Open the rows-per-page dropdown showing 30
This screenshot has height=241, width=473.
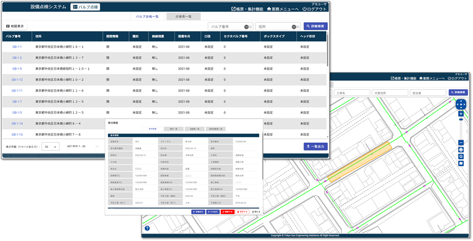[50, 147]
